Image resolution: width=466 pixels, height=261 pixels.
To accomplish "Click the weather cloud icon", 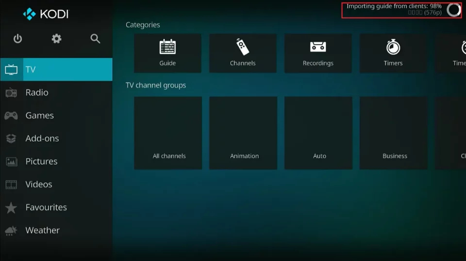I will (11, 231).
